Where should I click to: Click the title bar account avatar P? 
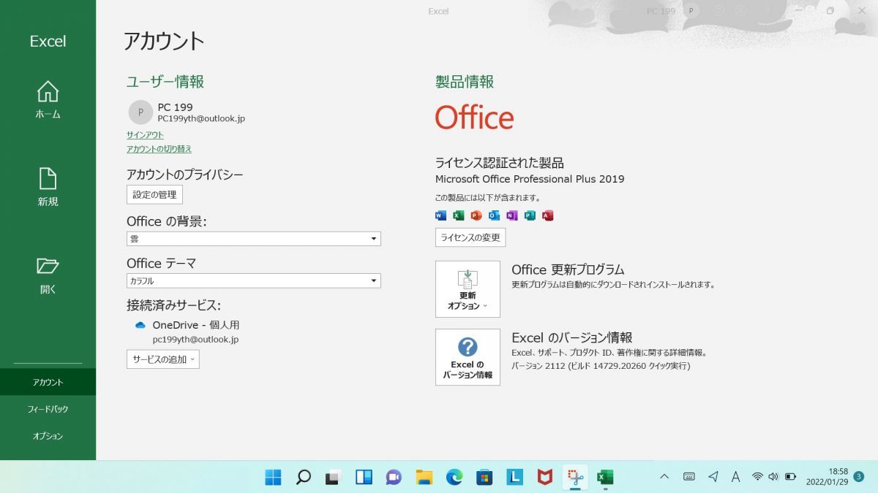pyautogui.click(x=691, y=11)
